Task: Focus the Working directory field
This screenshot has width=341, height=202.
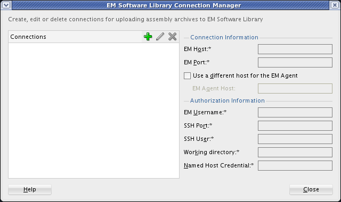Action: point(295,153)
